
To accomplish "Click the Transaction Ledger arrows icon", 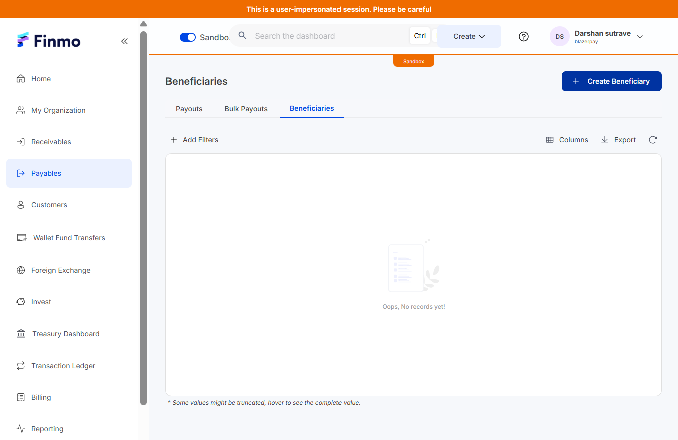I will 21,366.
